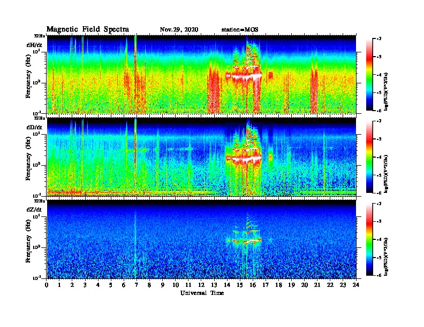
Task: Click the dH/dt spectrogram plot area
Action: point(201,74)
